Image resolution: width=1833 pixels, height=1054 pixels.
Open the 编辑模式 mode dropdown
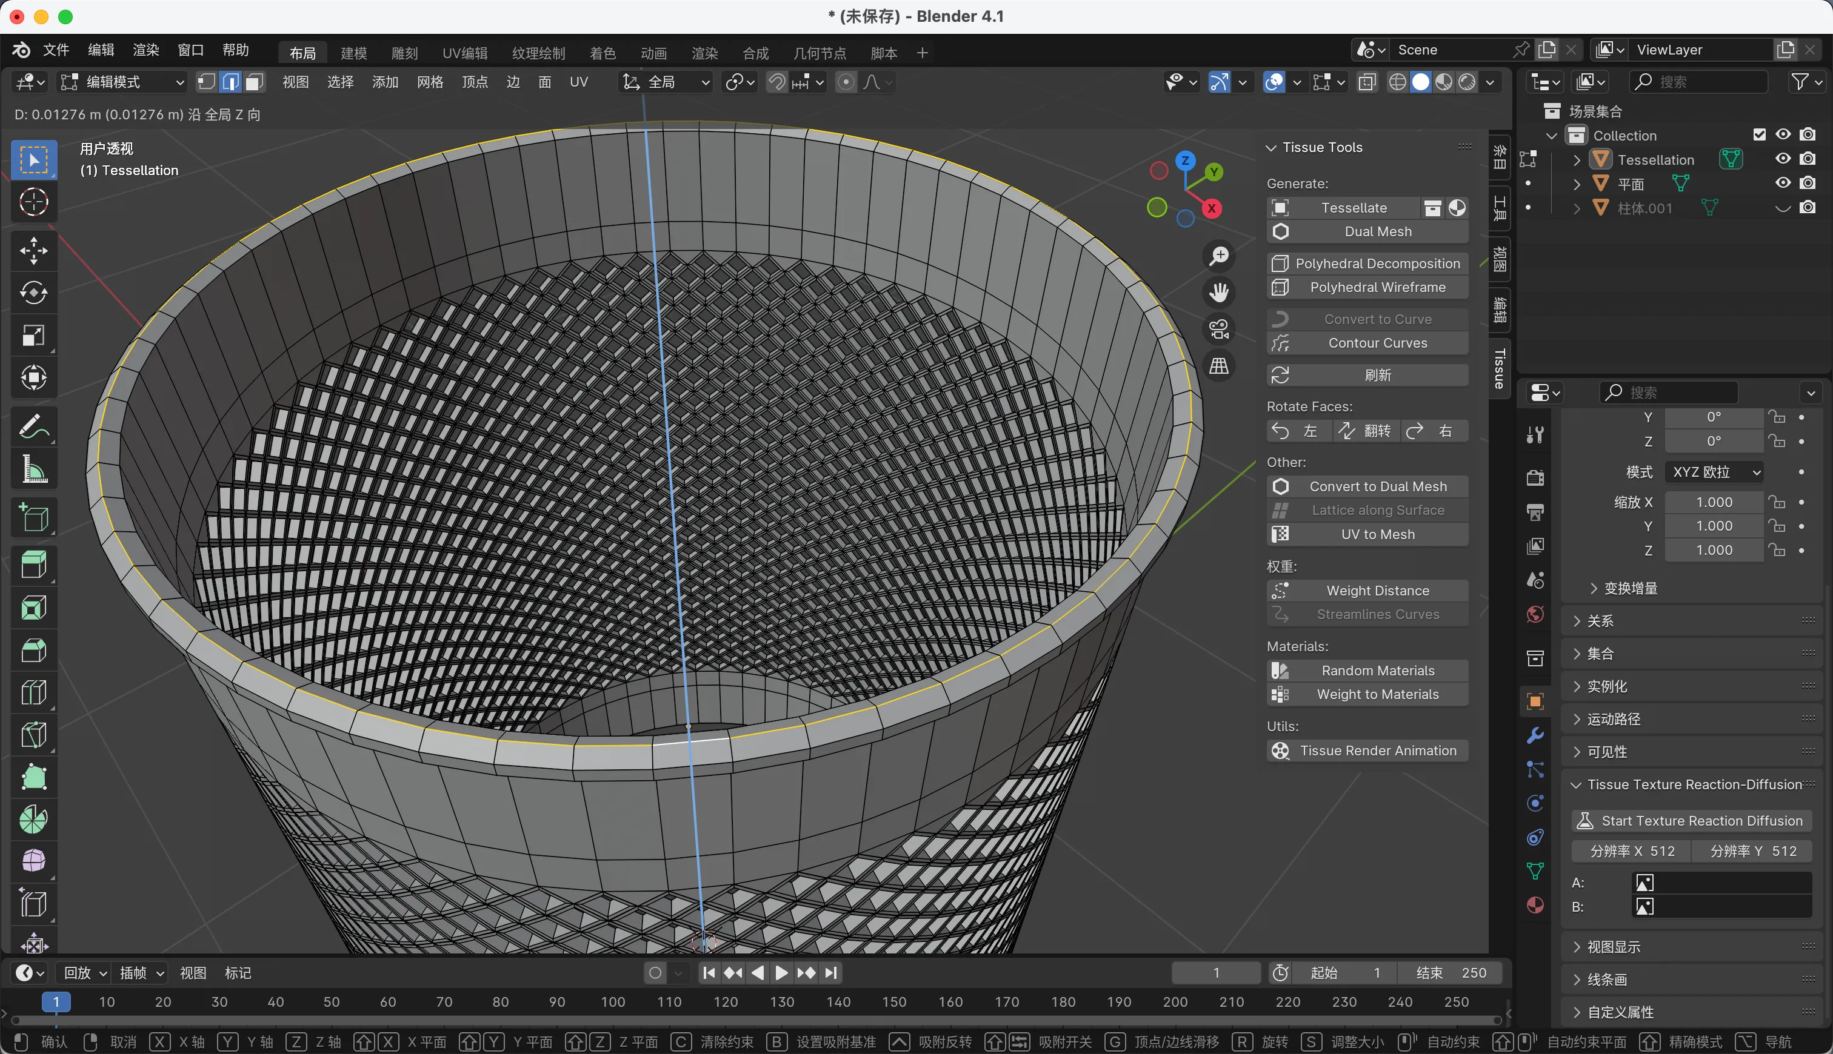pos(122,82)
